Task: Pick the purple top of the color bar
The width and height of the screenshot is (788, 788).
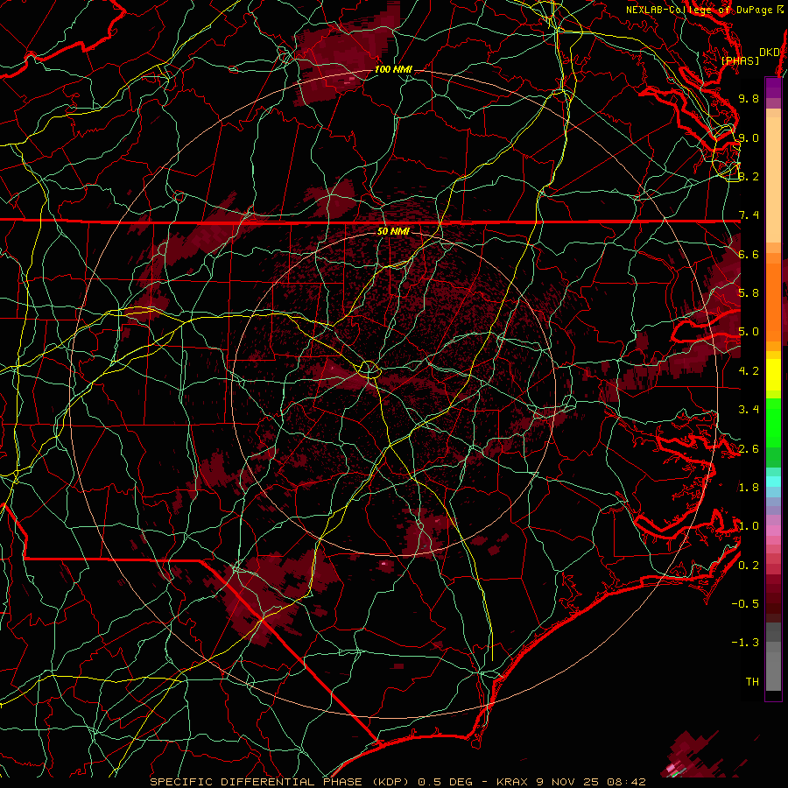Action: (773, 88)
